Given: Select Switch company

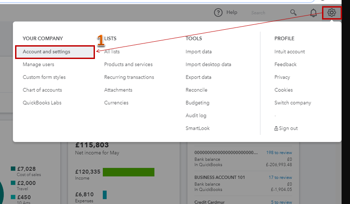Looking at the screenshot, I should (x=293, y=103).
